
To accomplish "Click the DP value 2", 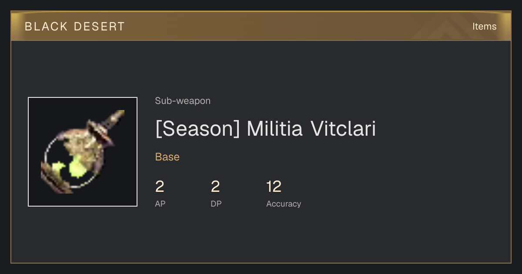I will tap(215, 187).
